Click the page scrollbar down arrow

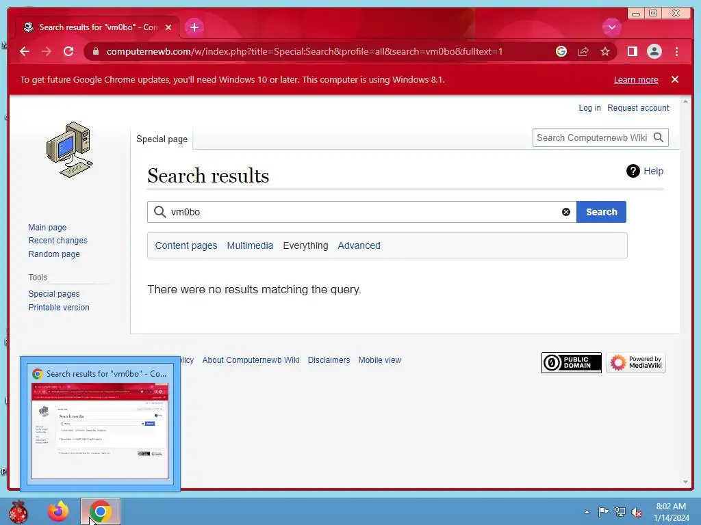(685, 482)
